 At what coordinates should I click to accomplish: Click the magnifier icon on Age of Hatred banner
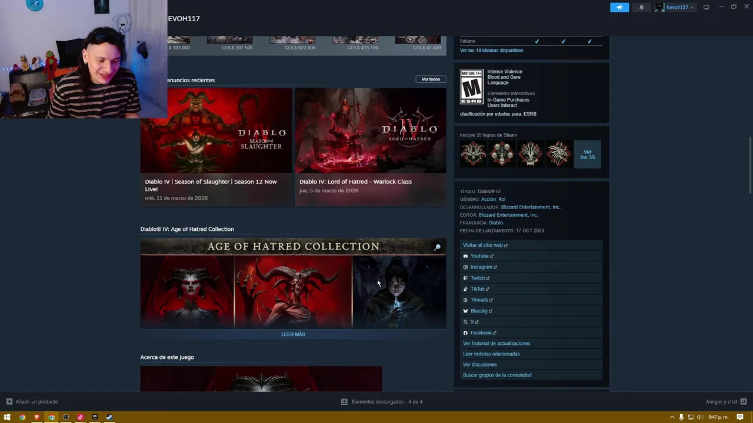point(437,248)
